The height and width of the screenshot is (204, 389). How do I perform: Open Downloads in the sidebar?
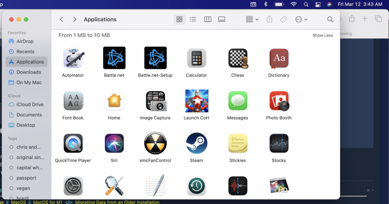click(26, 72)
